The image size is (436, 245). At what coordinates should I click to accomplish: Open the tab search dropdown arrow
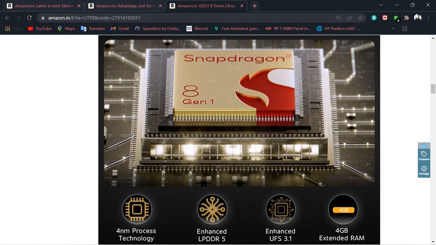tap(381, 5)
